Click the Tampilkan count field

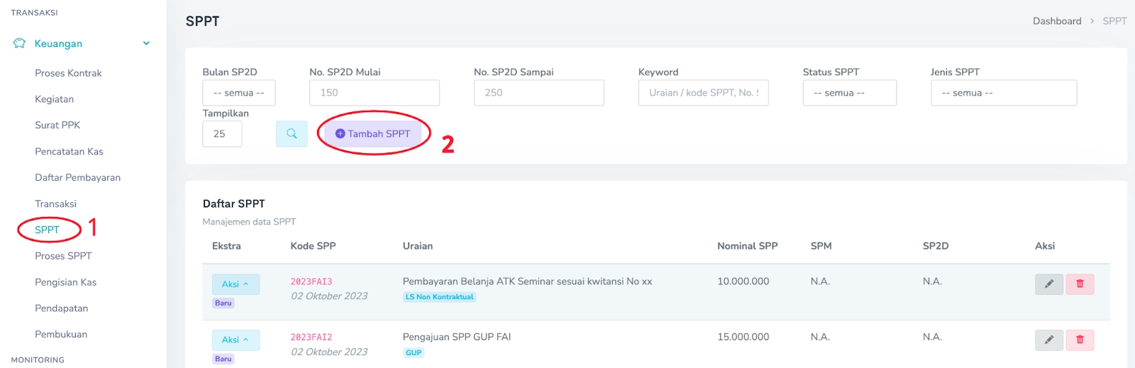[222, 134]
